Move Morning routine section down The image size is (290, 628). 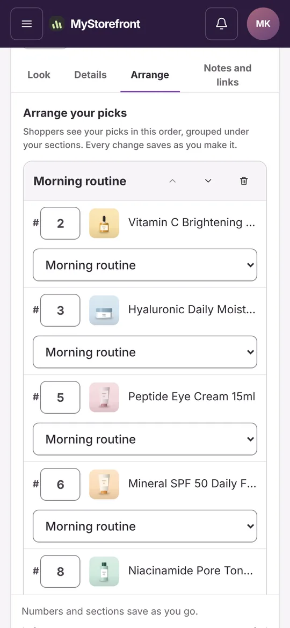[x=208, y=181]
